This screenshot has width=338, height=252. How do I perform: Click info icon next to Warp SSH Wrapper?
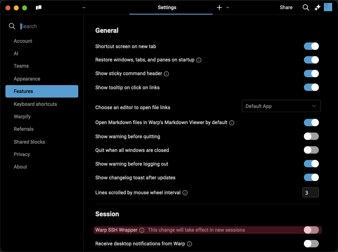142,230
